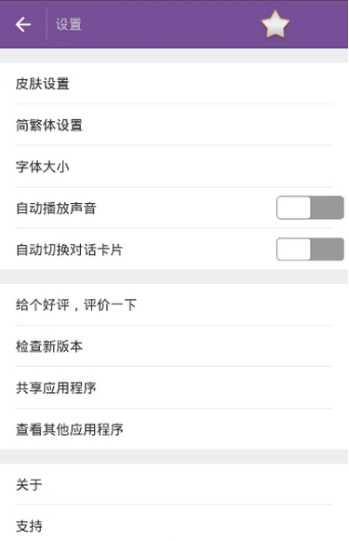Screen dimensions: 349x541
Task: Toggle the 自动播放声音 switch
Action: pyautogui.click(x=310, y=208)
